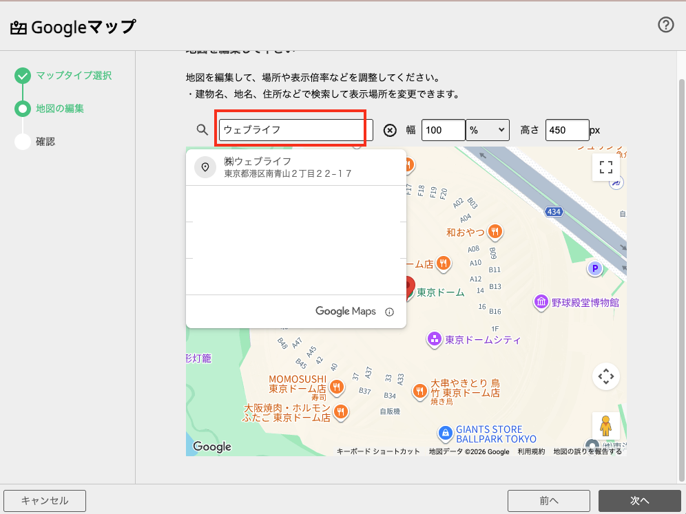The width and height of the screenshot is (686, 514).
Task: Select the ㈱ウェブライフ address suggestion
Action: (296, 167)
